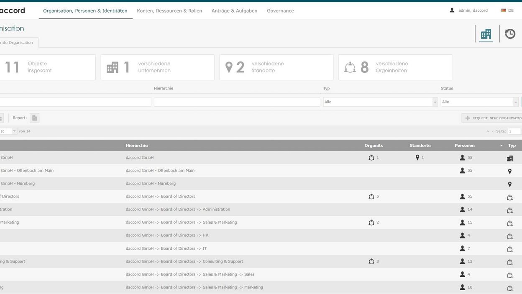Click Request: Neue Organisation button
This screenshot has width=522, height=294.
[493, 118]
